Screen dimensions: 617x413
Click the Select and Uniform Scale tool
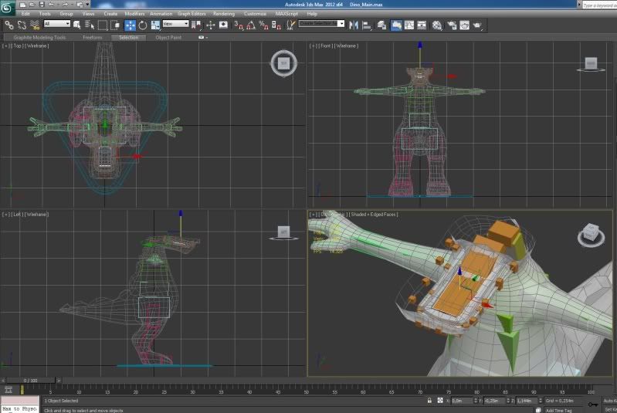(156, 25)
